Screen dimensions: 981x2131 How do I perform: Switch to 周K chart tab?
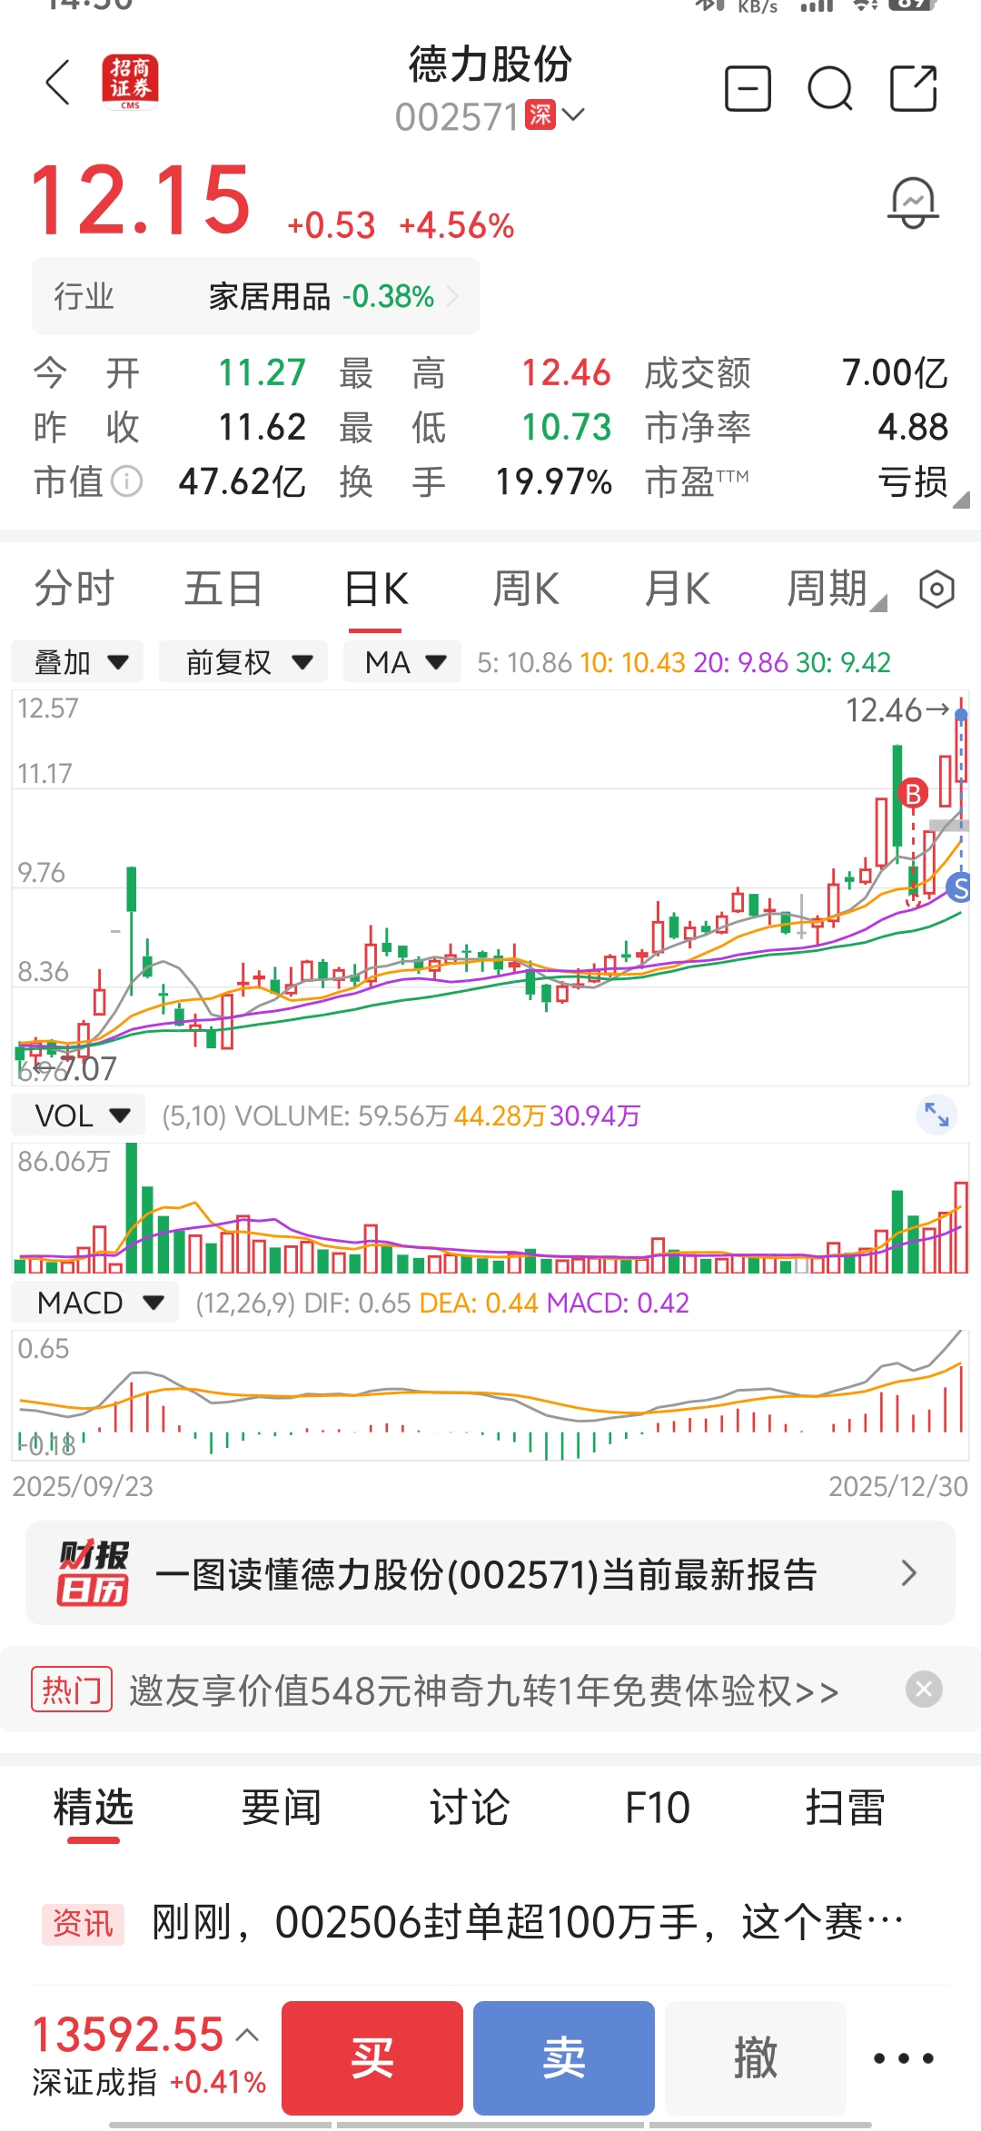[x=526, y=589]
